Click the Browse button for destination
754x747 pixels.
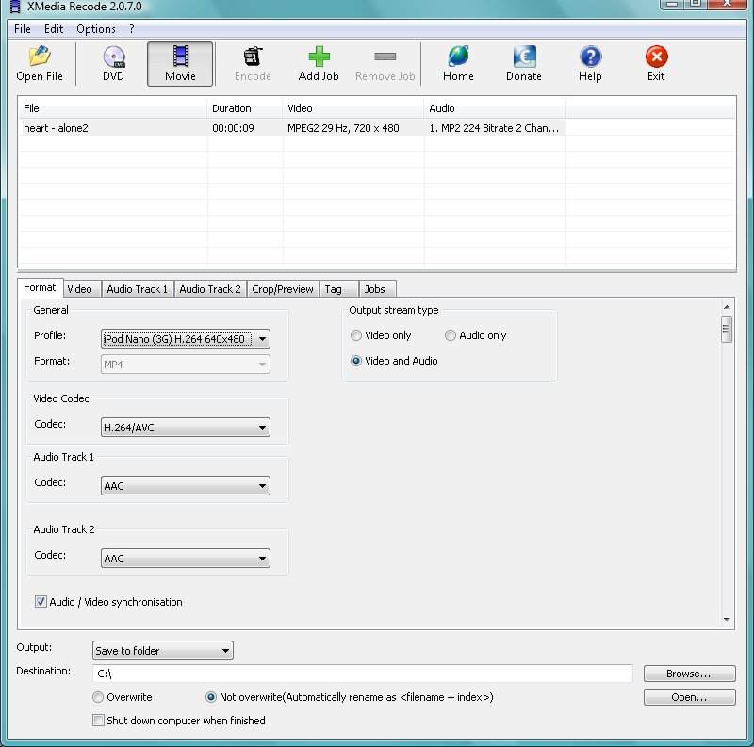coord(689,673)
